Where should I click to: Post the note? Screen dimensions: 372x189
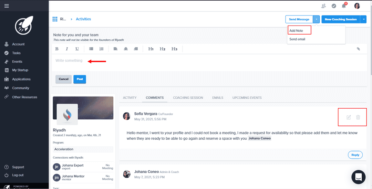pyautogui.click(x=80, y=79)
